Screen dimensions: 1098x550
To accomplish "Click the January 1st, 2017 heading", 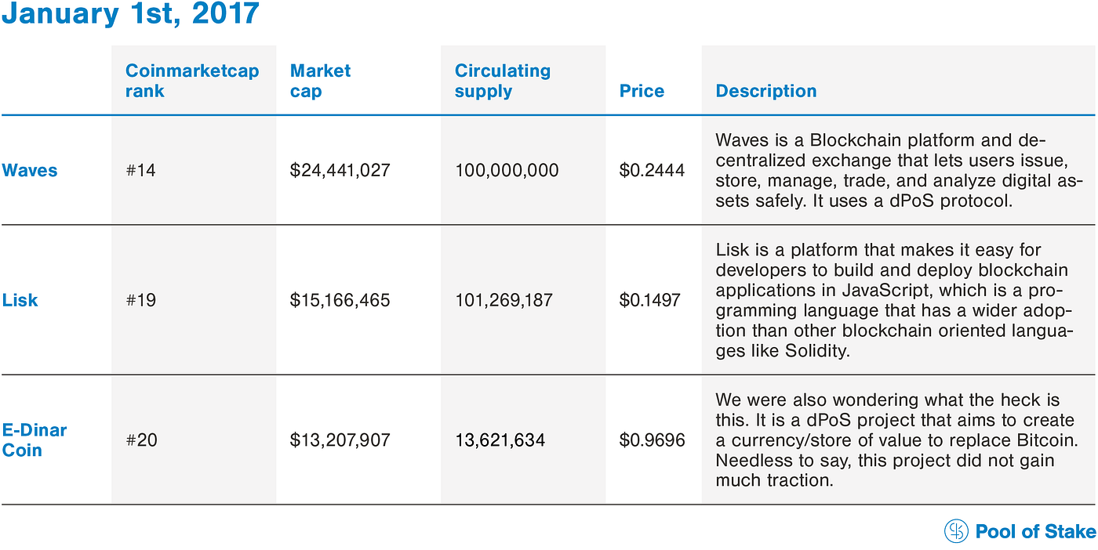I will pos(130,14).
